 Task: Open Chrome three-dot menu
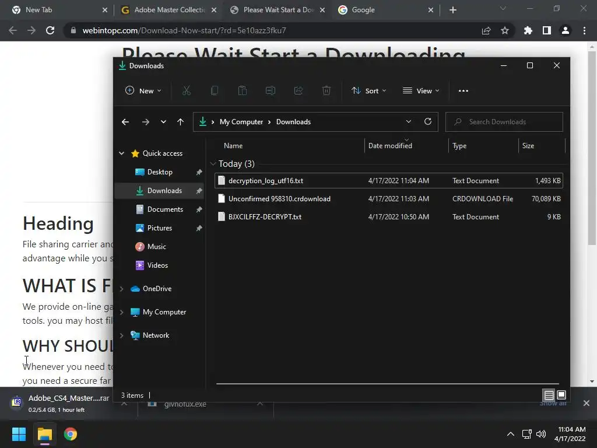click(x=584, y=30)
